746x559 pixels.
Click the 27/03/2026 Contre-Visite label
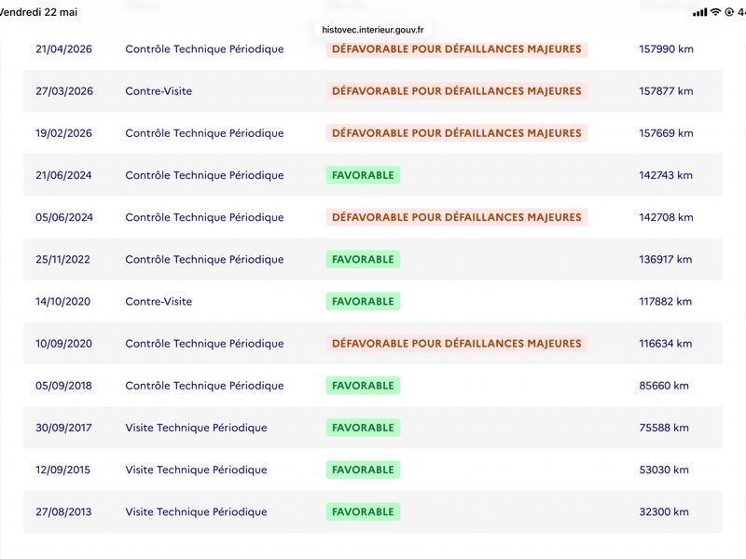tap(159, 91)
